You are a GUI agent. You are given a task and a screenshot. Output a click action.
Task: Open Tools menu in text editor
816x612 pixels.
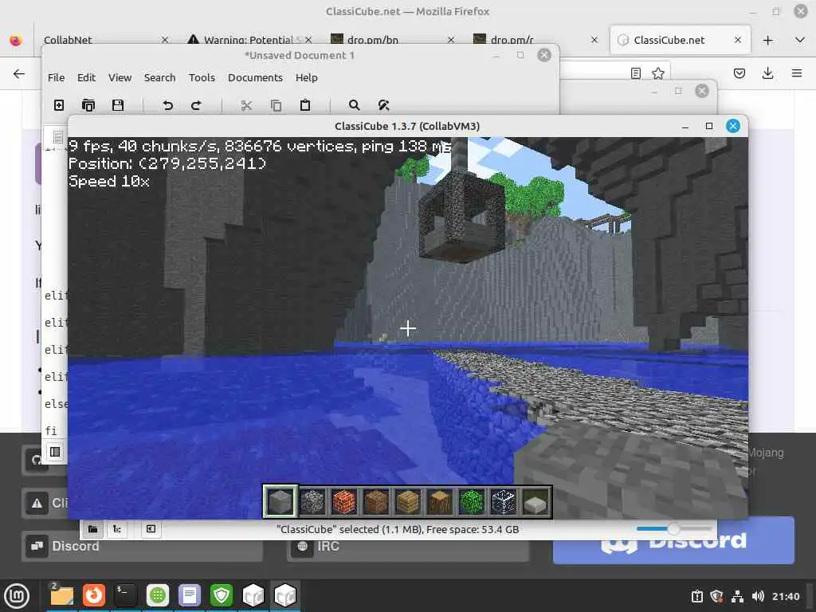coord(202,77)
